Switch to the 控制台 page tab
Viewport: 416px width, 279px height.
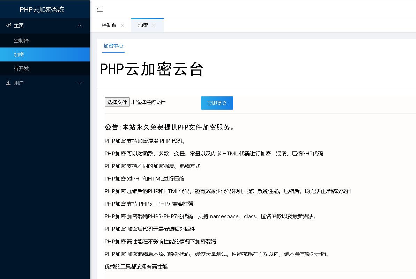point(109,25)
